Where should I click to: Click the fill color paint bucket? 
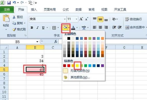click(65, 28)
